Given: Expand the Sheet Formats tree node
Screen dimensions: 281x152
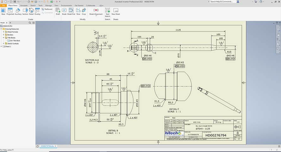Looking at the screenshot, I should (x=3, y=32).
